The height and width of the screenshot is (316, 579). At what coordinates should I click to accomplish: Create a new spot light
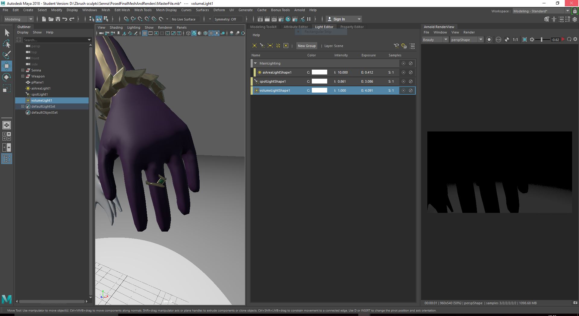(262, 46)
